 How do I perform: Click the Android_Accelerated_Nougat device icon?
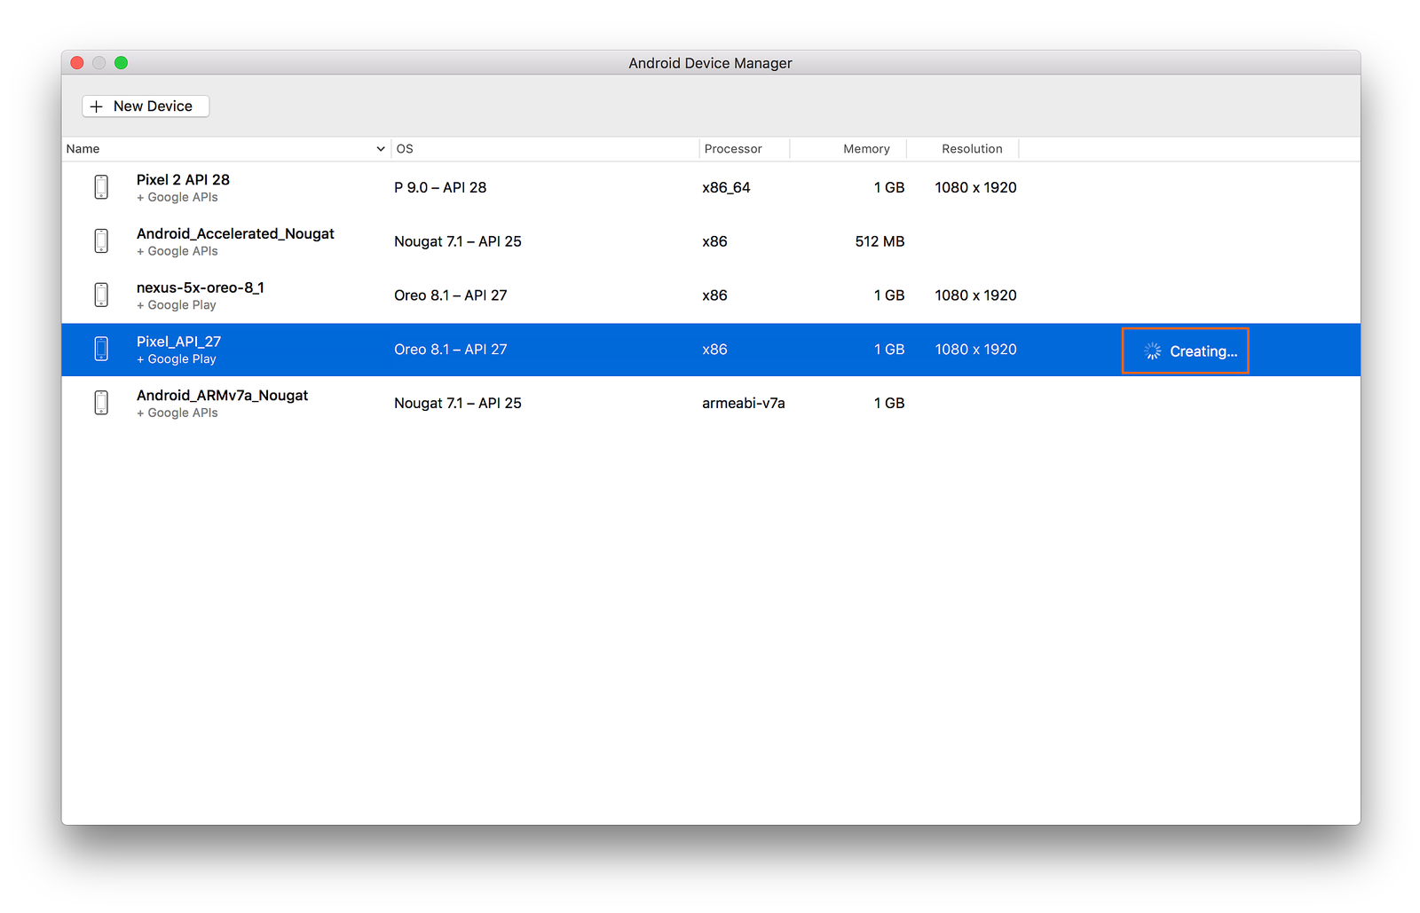point(101,241)
